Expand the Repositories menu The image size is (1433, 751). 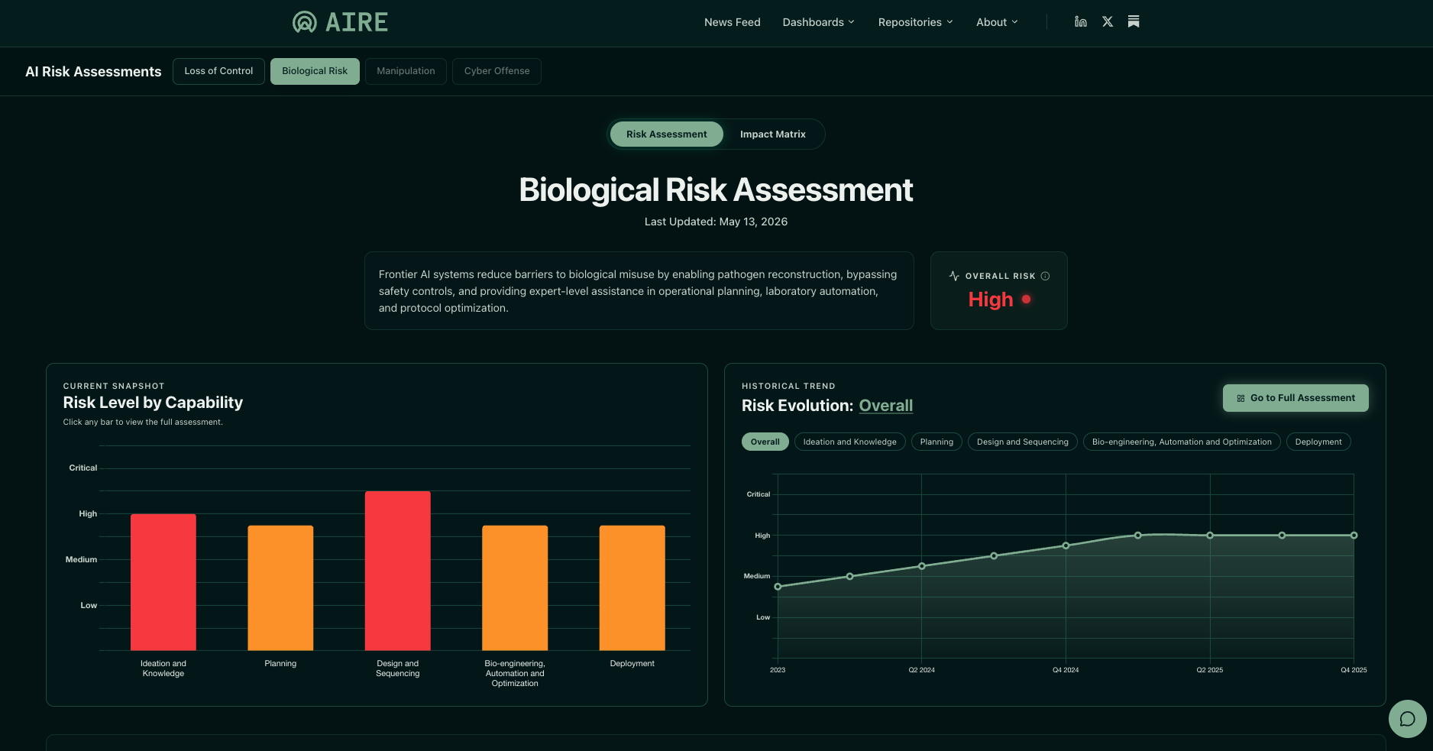pos(915,22)
